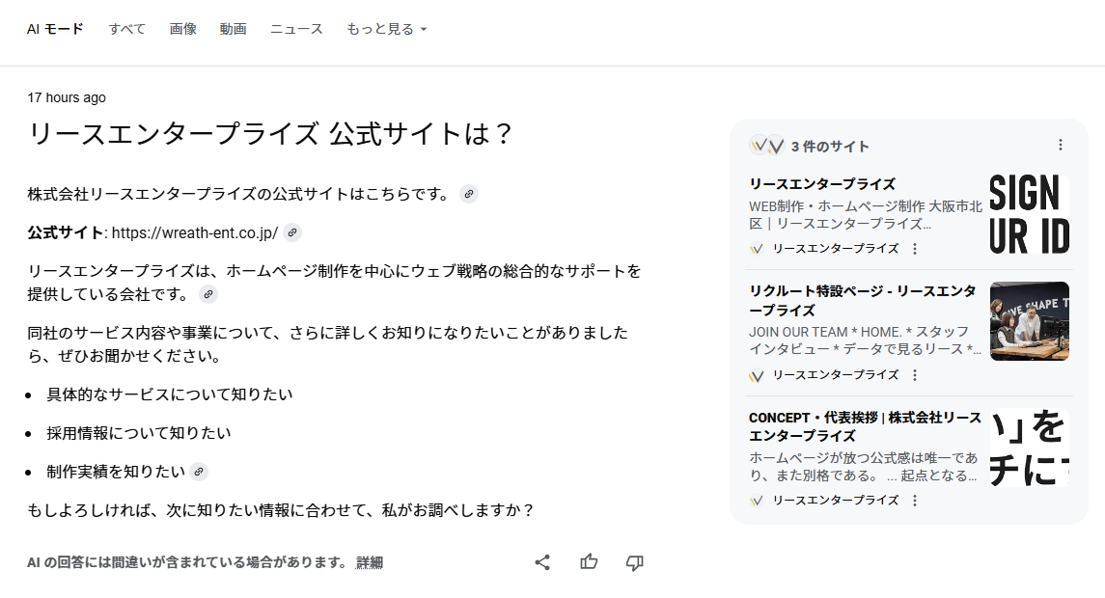
Task: Click the thumbs down icon
Action: [634, 562]
